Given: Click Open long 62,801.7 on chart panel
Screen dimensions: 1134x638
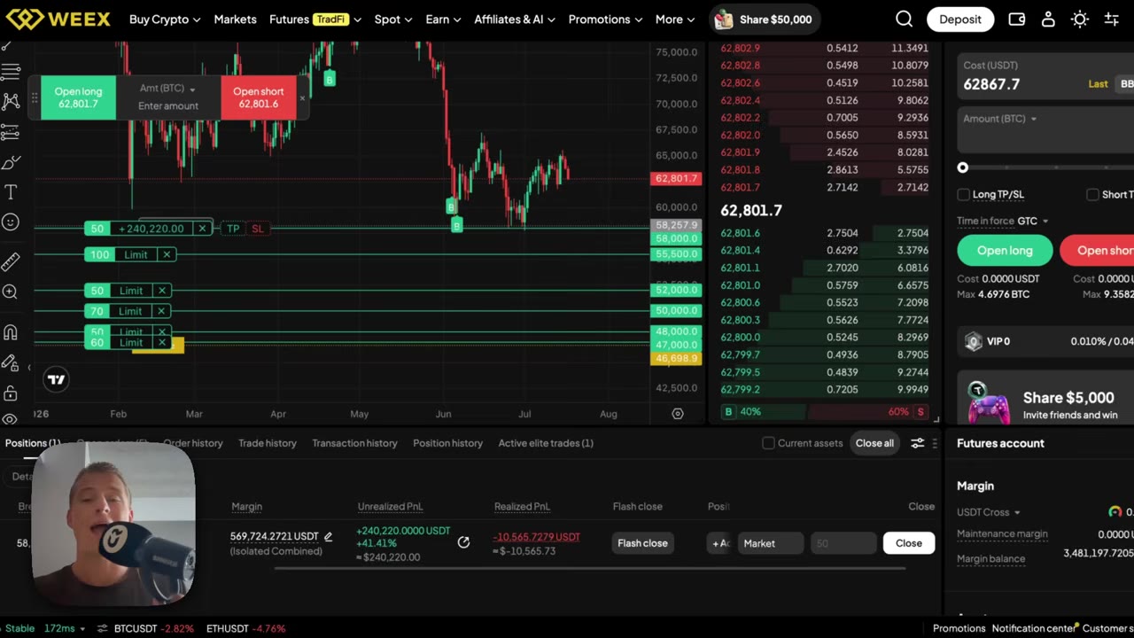Looking at the screenshot, I should 78,97.
